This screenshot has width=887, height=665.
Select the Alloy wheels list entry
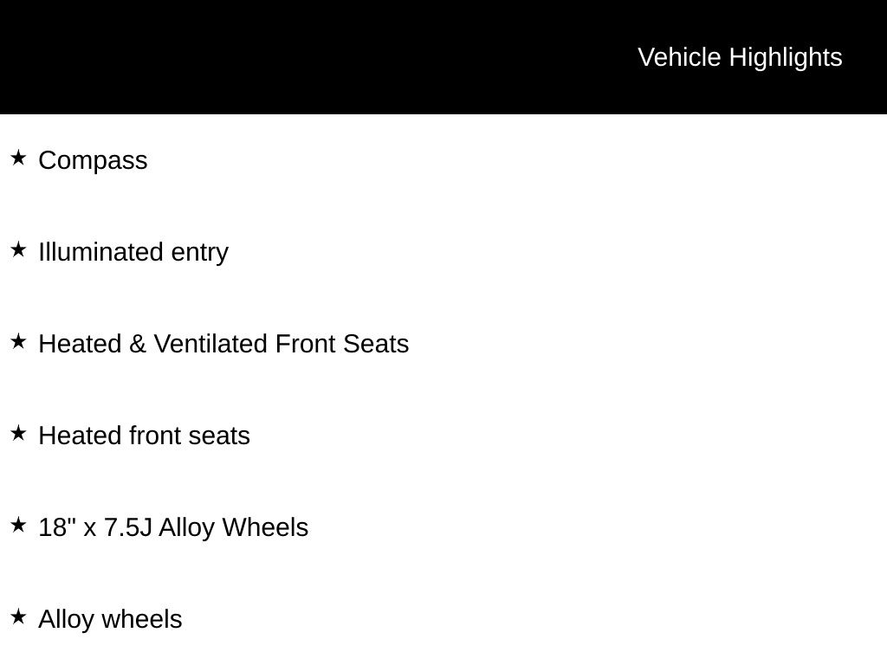click(110, 619)
